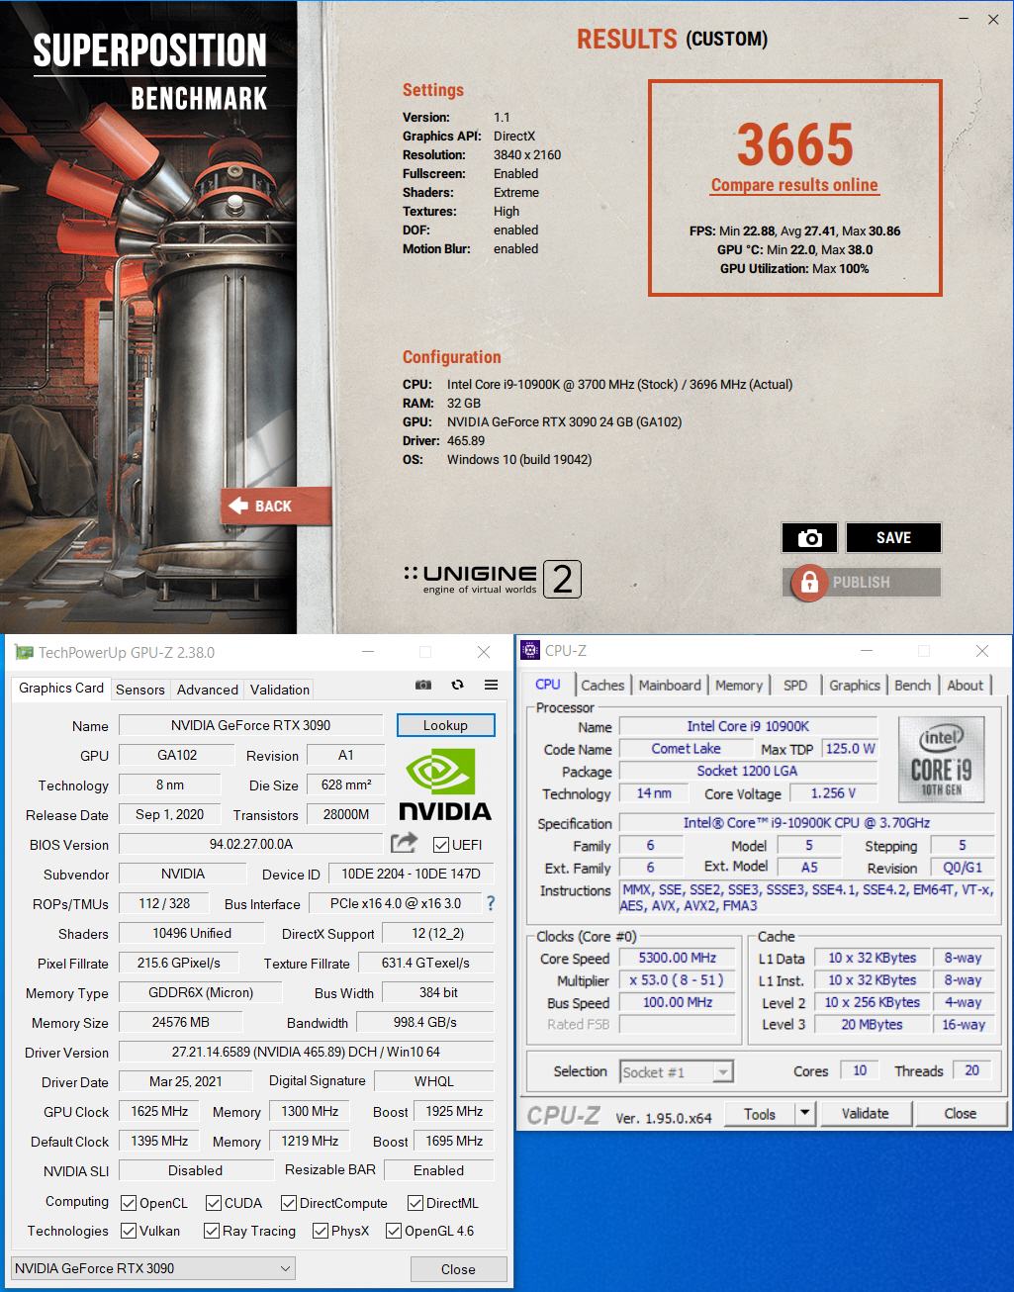Image resolution: width=1014 pixels, height=1292 pixels.
Task: Open the Socket #1 selection dropdown
Action: pos(677,1071)
